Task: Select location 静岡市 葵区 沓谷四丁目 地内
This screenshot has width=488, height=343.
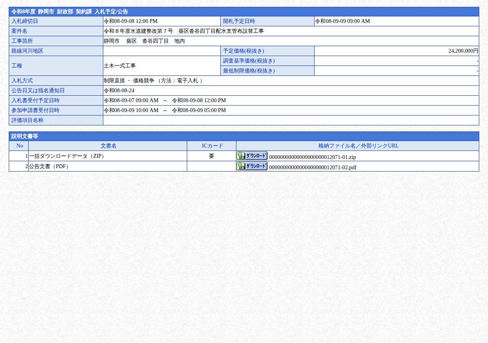Action: tap(144, 41)
